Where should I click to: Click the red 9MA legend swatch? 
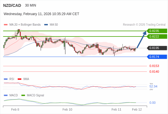click(x=19, y=79)
